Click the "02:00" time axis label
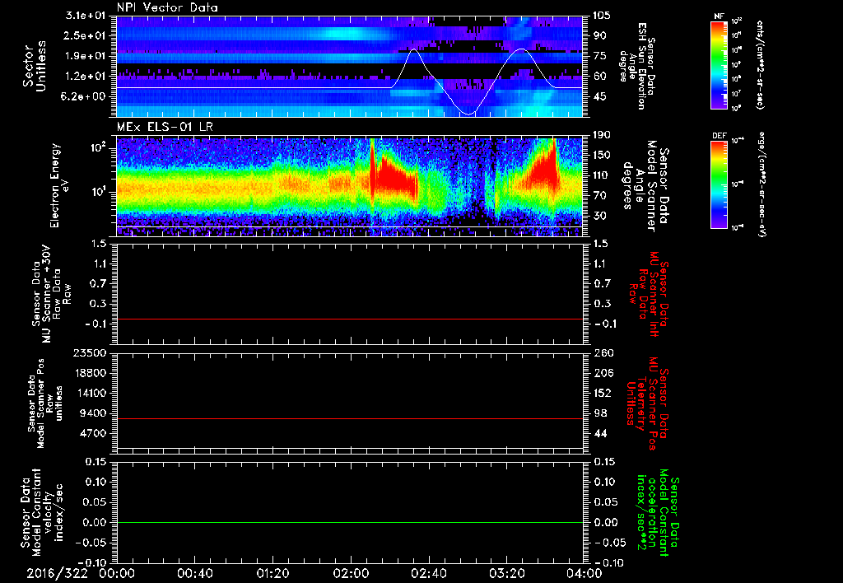 [x=351, y=573]
